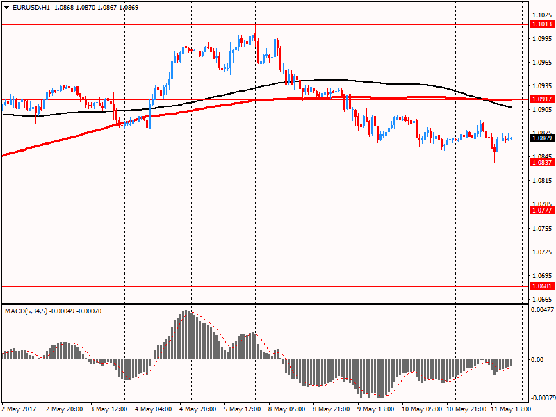Click the MACD scale value -0.00379
Screen dimensions: 556x417
tap(542, 398)
